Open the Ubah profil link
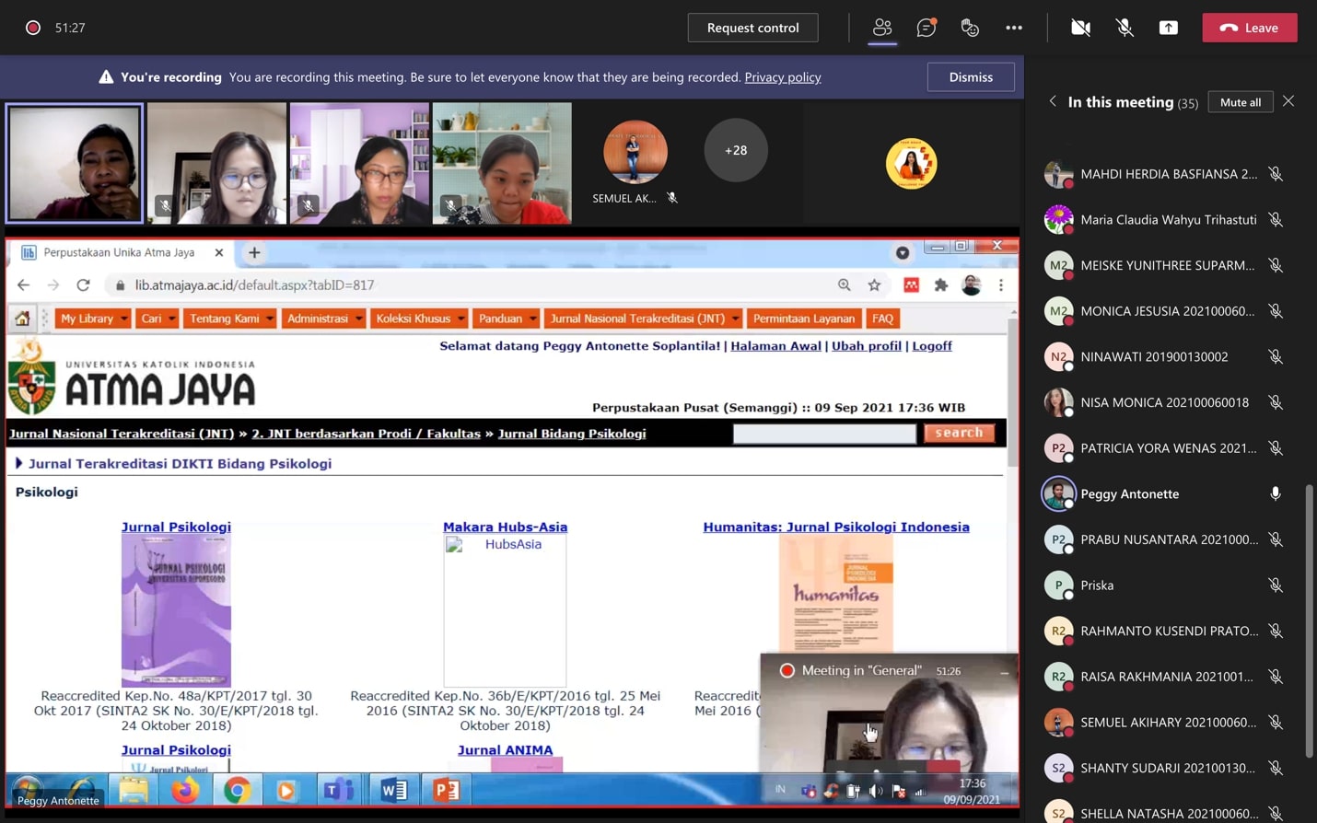This screenshot has height=823, width=1317. point(866,346)
